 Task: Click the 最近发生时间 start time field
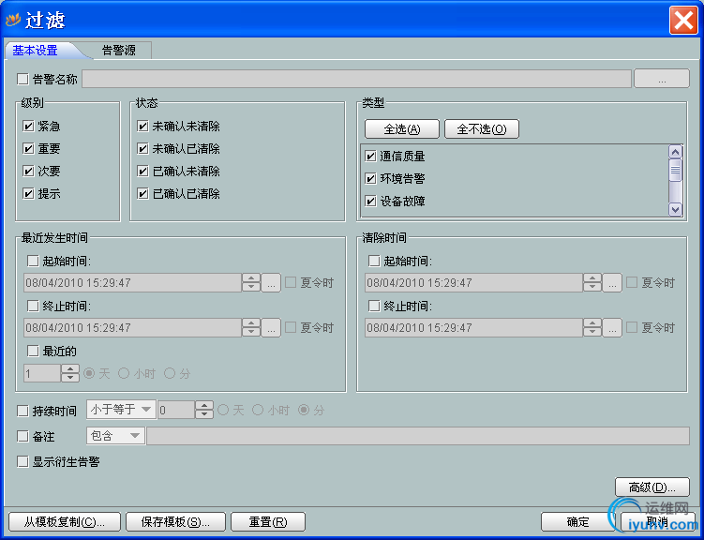click(132, 283)
